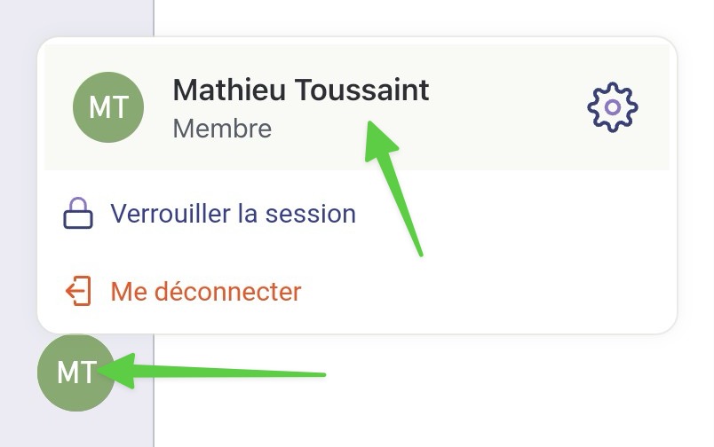Choose Me déconnecter menu entry
This screenshot has height=447, width=714.
(x=183, y=291)
